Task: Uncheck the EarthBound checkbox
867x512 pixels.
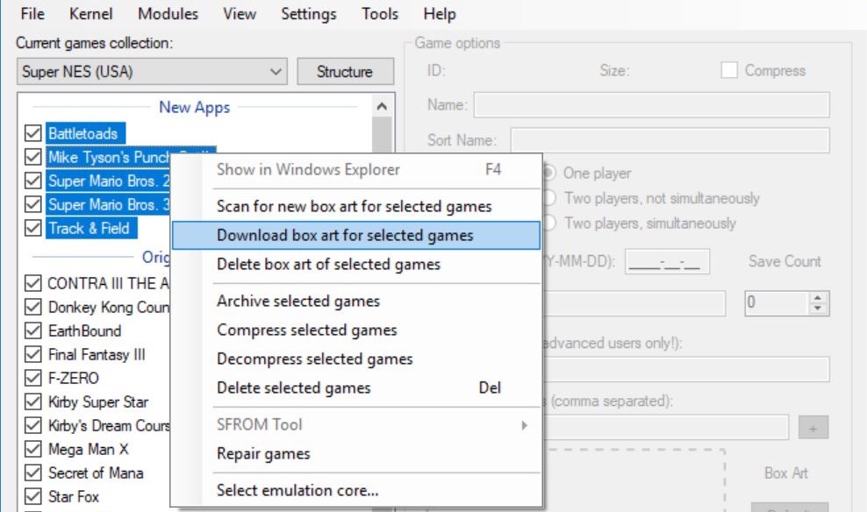Action: click(33, 331)
